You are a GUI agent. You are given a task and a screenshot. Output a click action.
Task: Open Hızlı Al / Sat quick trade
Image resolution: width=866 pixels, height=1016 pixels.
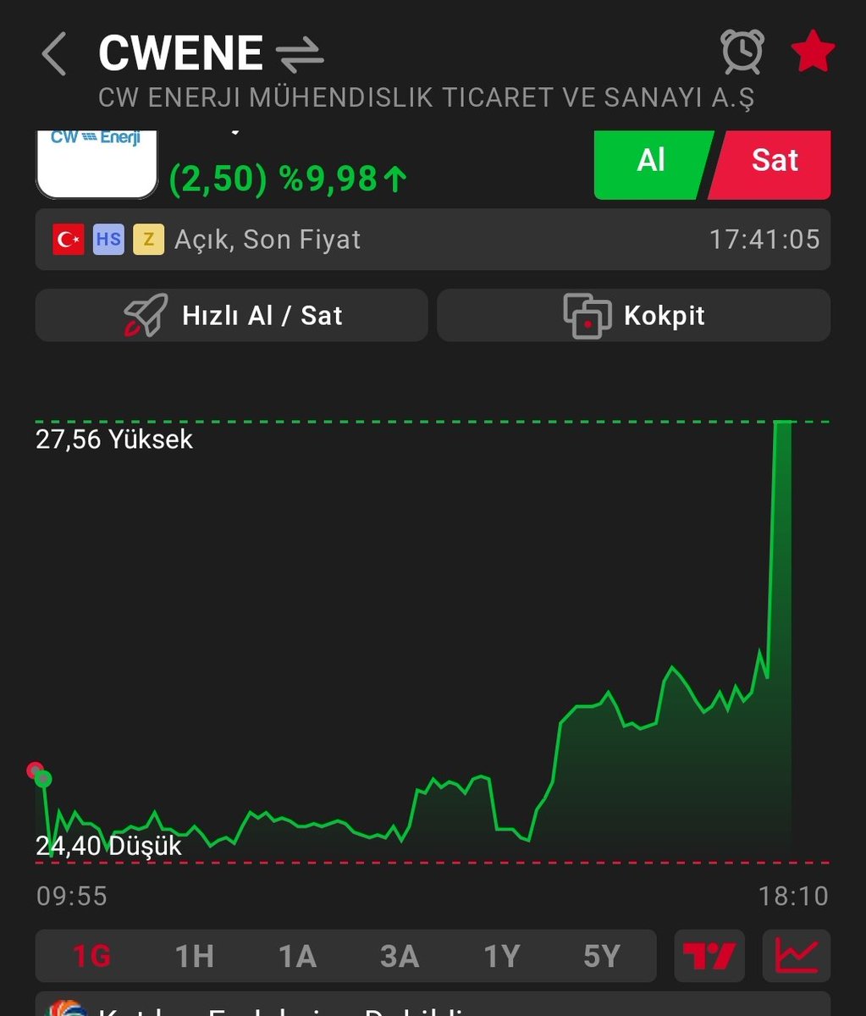231,315
